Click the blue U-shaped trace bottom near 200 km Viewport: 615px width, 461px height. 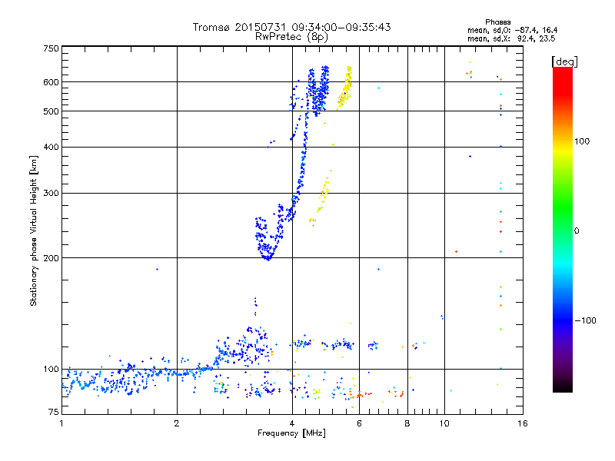(268, 257)
